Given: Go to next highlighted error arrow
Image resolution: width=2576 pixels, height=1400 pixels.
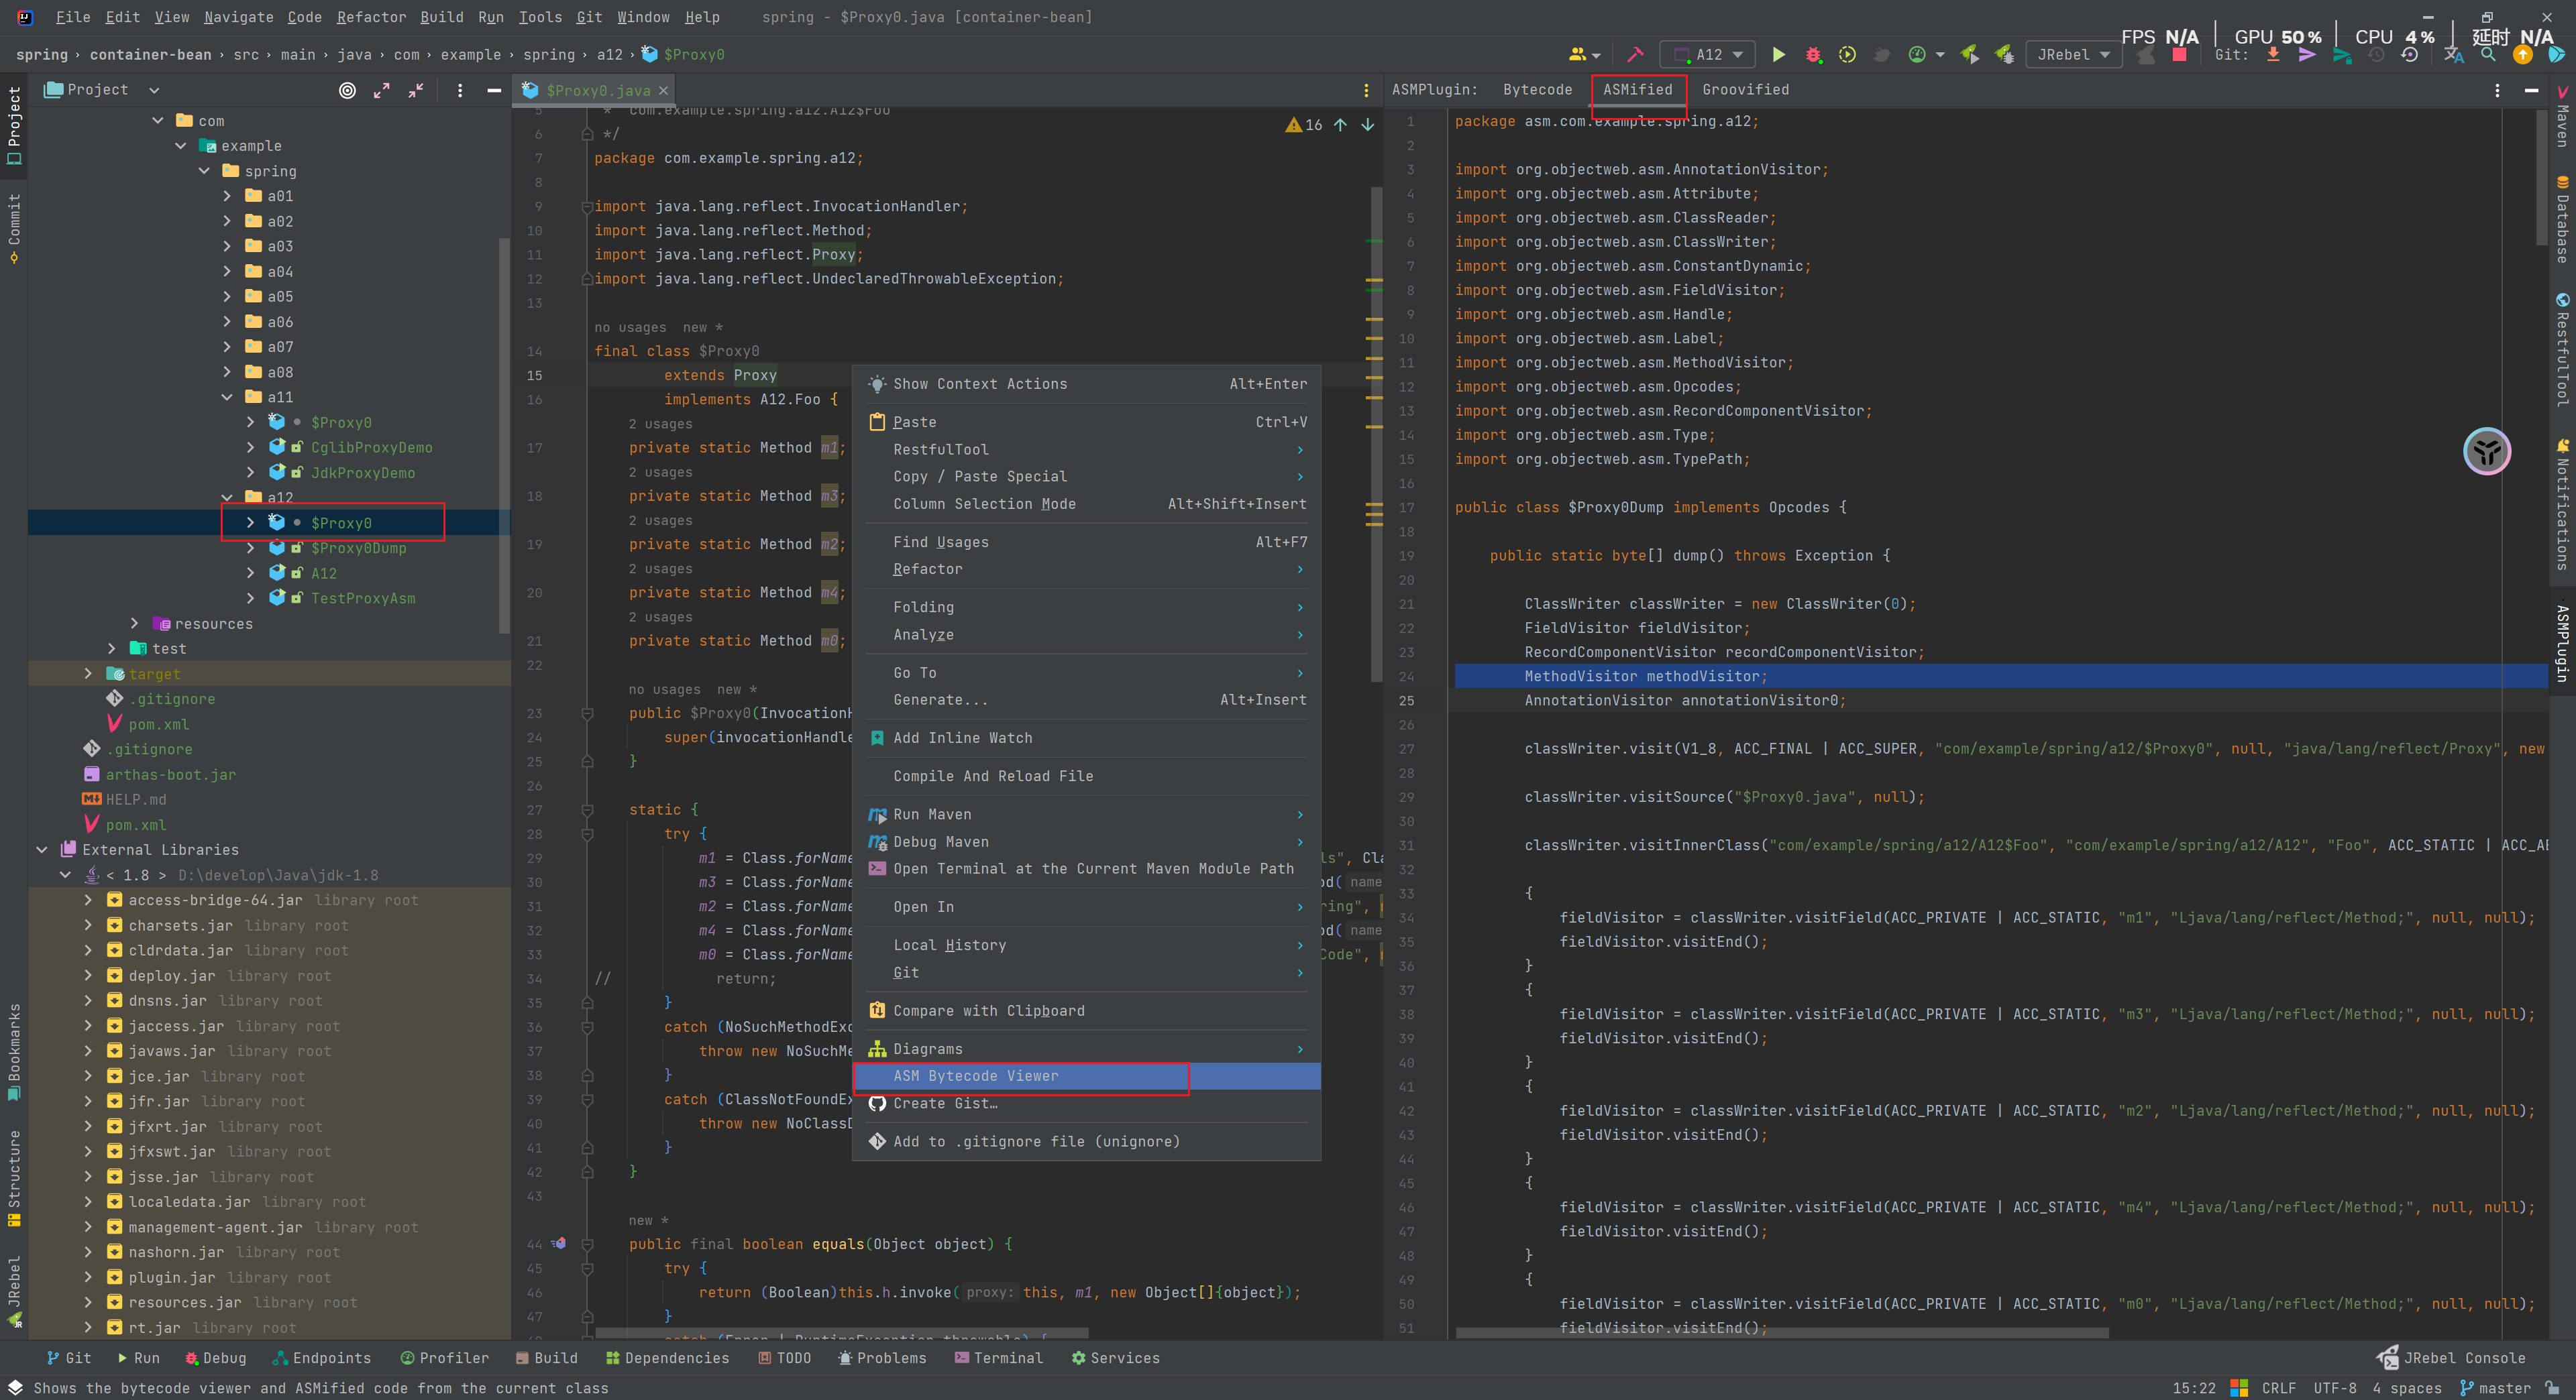Looking at the screenshot, I should pyautogui.click(x=1367, y=125).
